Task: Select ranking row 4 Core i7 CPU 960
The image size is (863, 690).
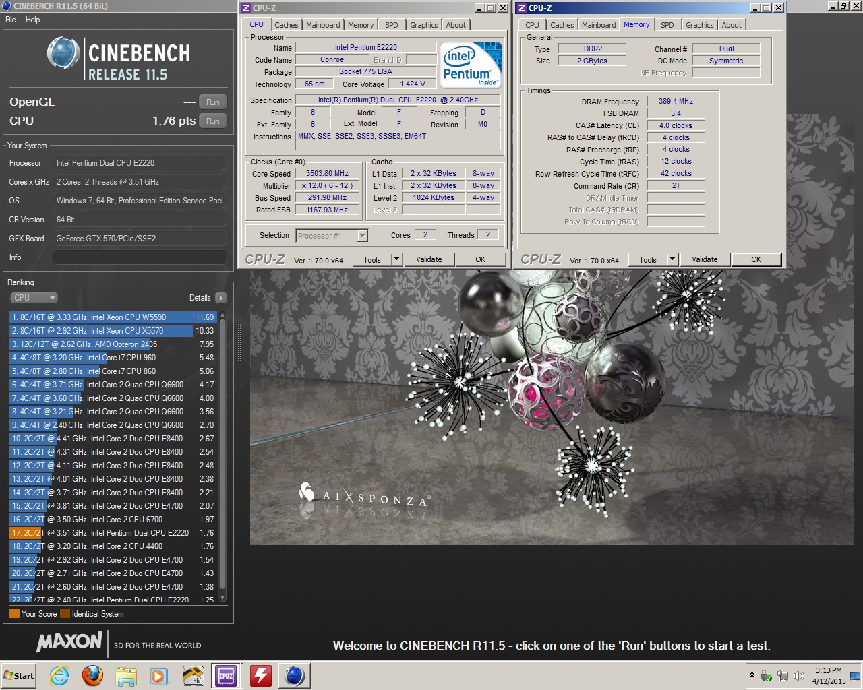Action: (x=113, y=358)
